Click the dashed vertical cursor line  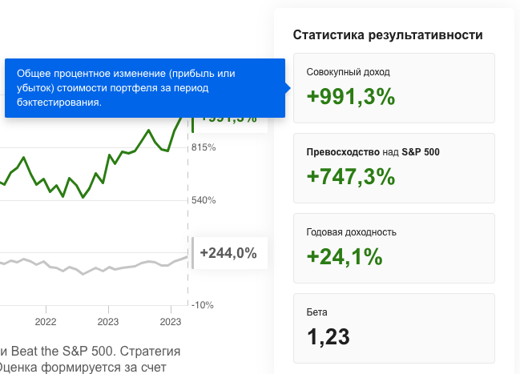click(x=188, y=212)
